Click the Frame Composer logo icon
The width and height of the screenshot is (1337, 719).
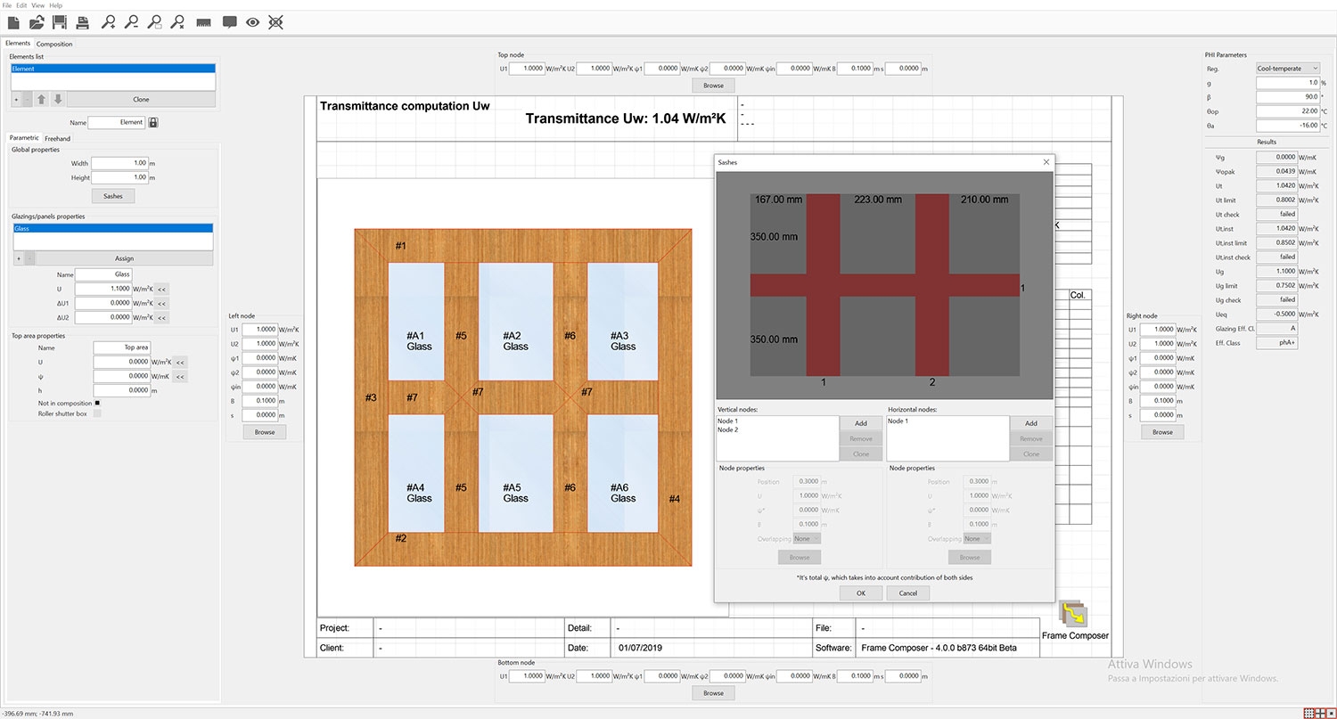1072,615
